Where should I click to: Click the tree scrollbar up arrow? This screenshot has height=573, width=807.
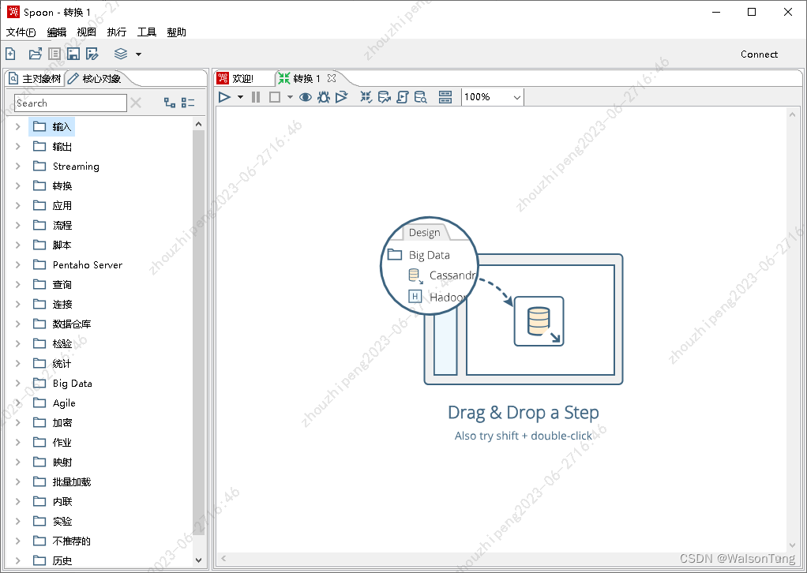[x=199, y=124]
